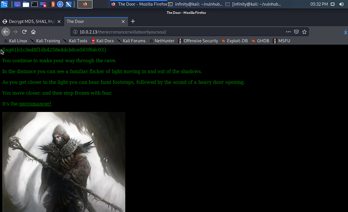Open the Downloads arrow in toolbar
348x212 pixels.
click(345, 32)
